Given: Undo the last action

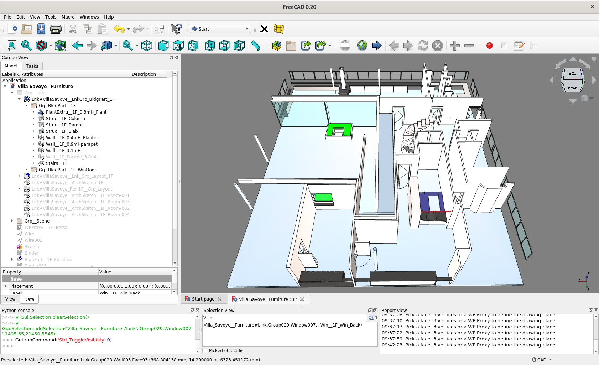Looking at the screenshot, I should [x=119, y=29].
